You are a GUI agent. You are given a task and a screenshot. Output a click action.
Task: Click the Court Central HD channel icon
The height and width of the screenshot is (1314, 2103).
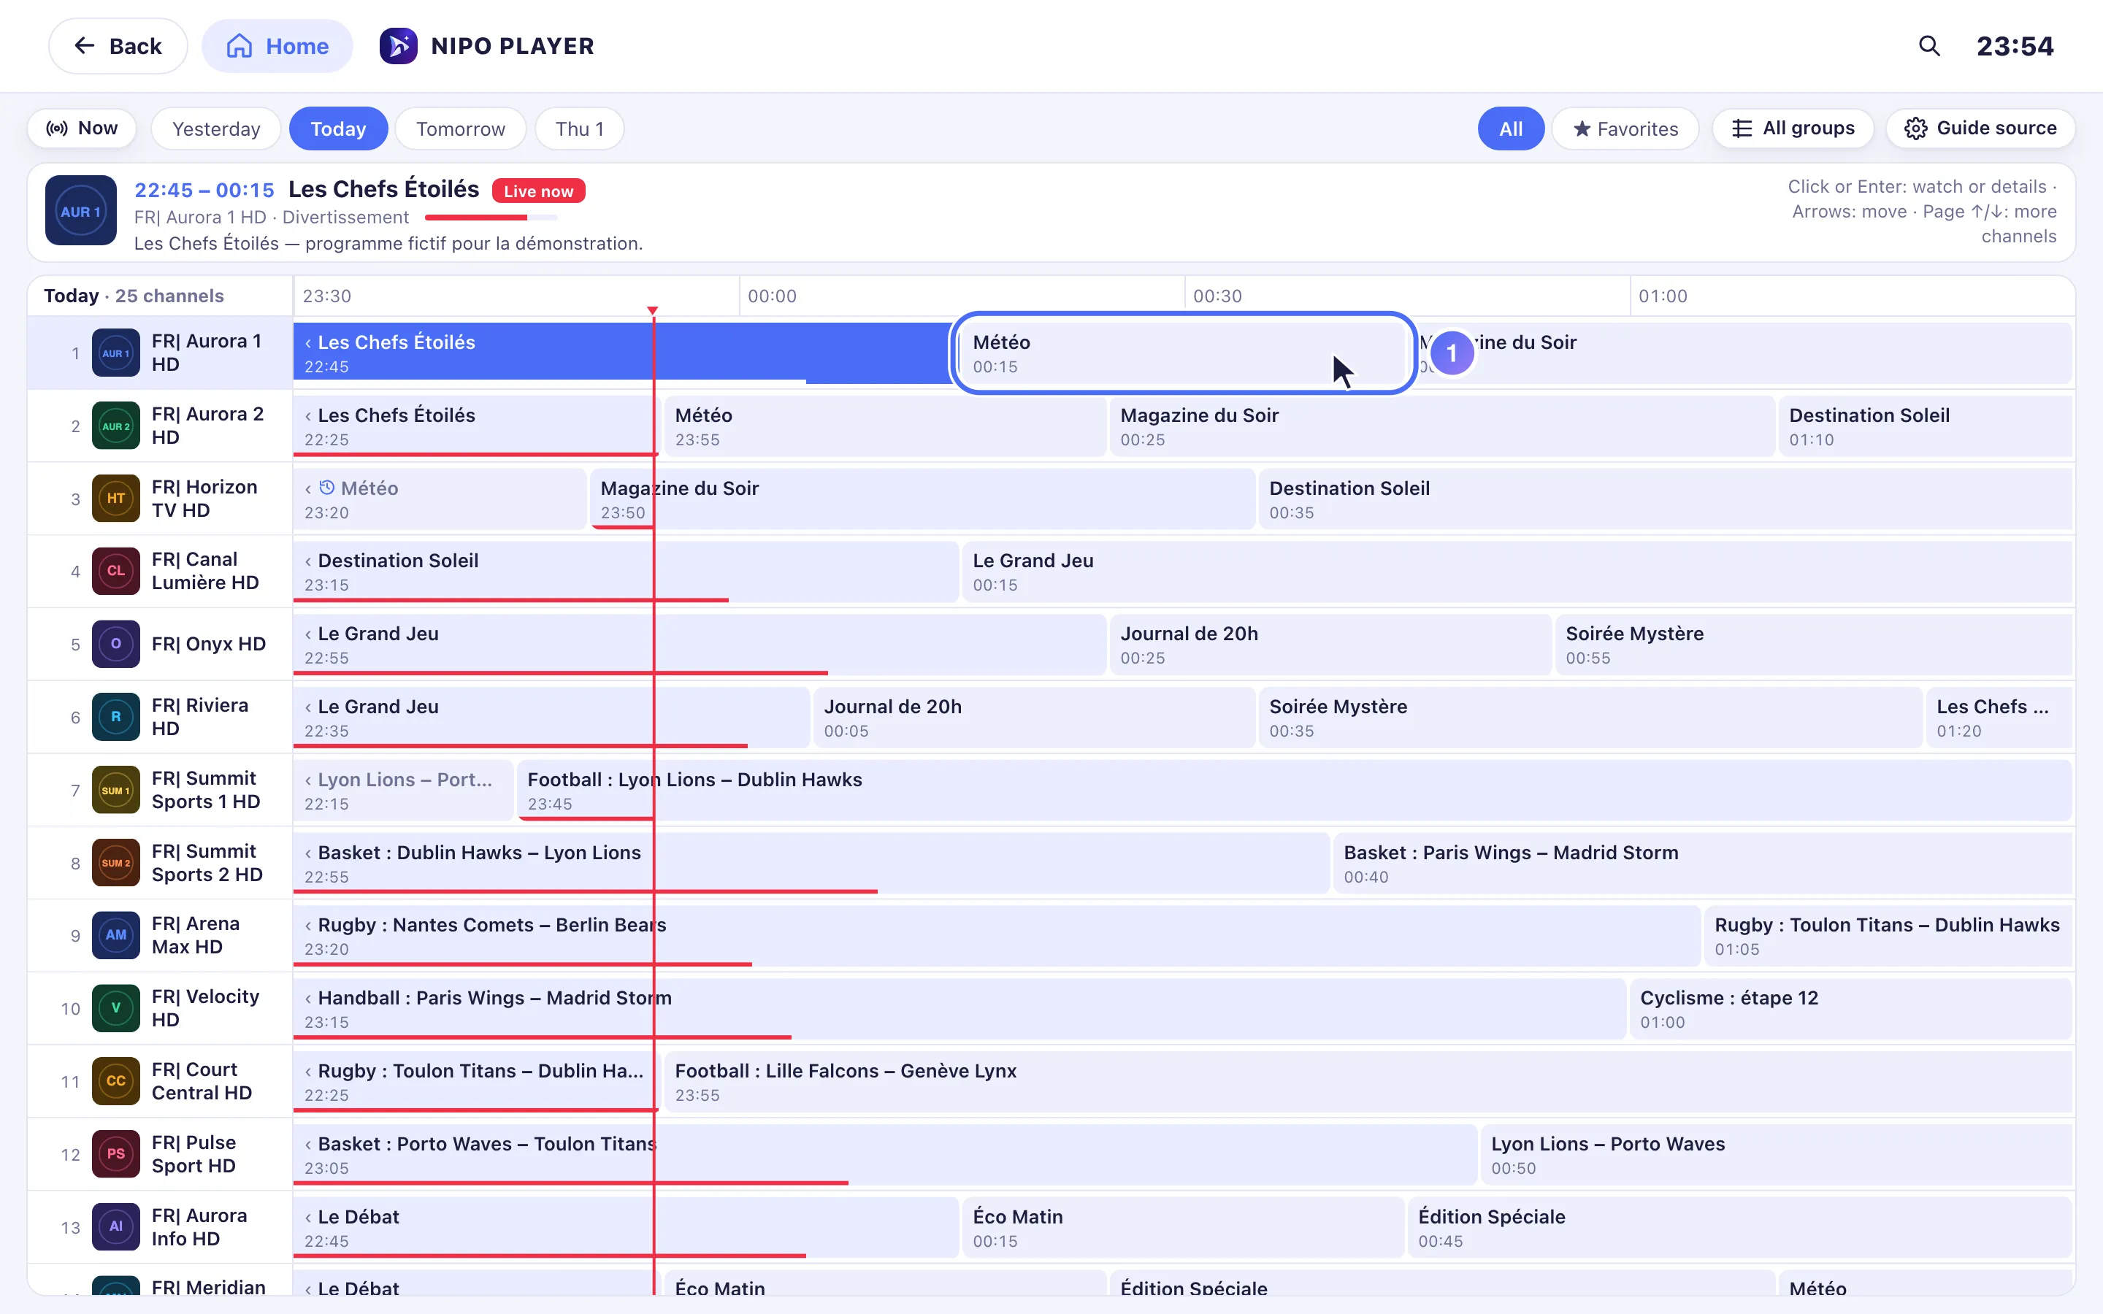[x=115, y=1081]
